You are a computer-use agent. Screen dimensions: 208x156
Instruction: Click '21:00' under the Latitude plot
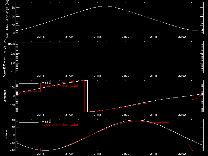(69, 154)
